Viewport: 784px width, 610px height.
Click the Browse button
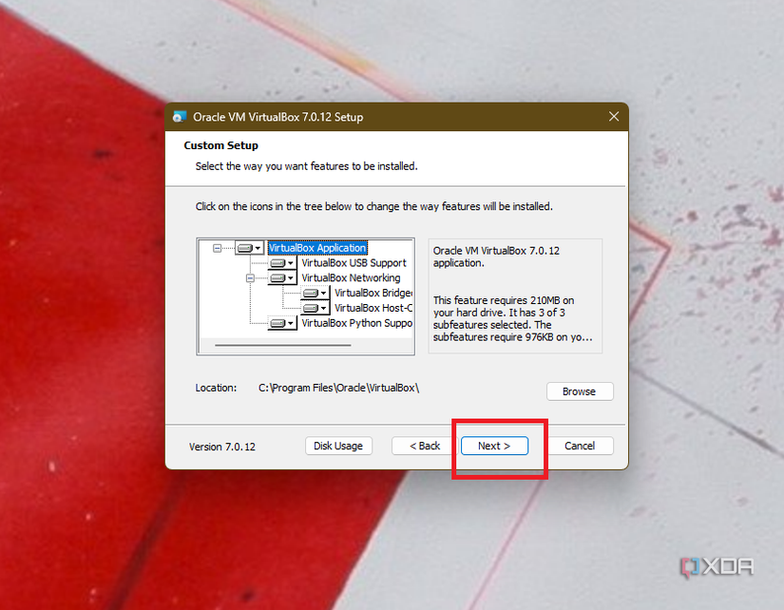click(x=580, y=391)
